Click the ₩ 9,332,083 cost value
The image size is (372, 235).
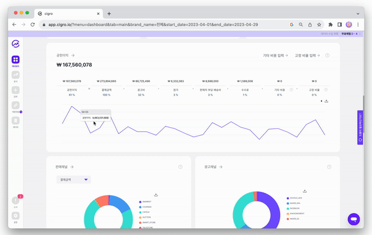click(x=176, y=81)
